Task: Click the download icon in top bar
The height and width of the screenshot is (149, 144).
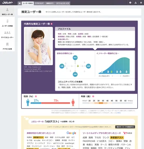Action: pyautogui.click(x=136, y=3)
